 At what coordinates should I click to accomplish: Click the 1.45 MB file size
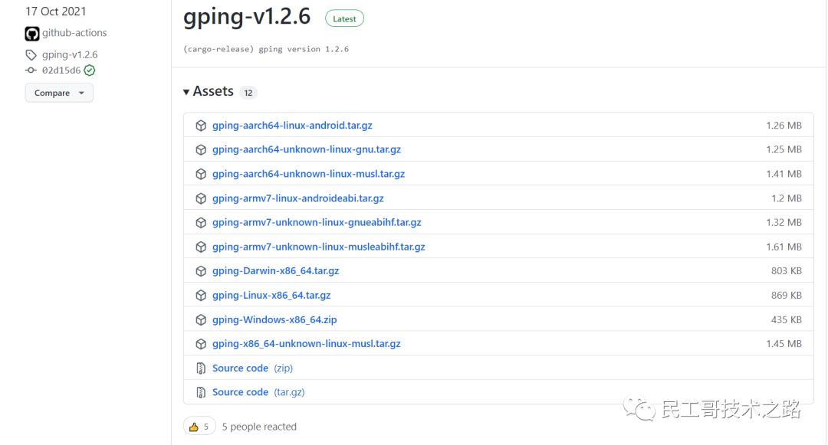(x=784, y=344)
